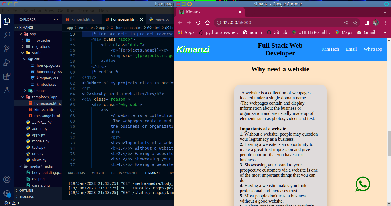Expand the migrations folder

[41, 46]
